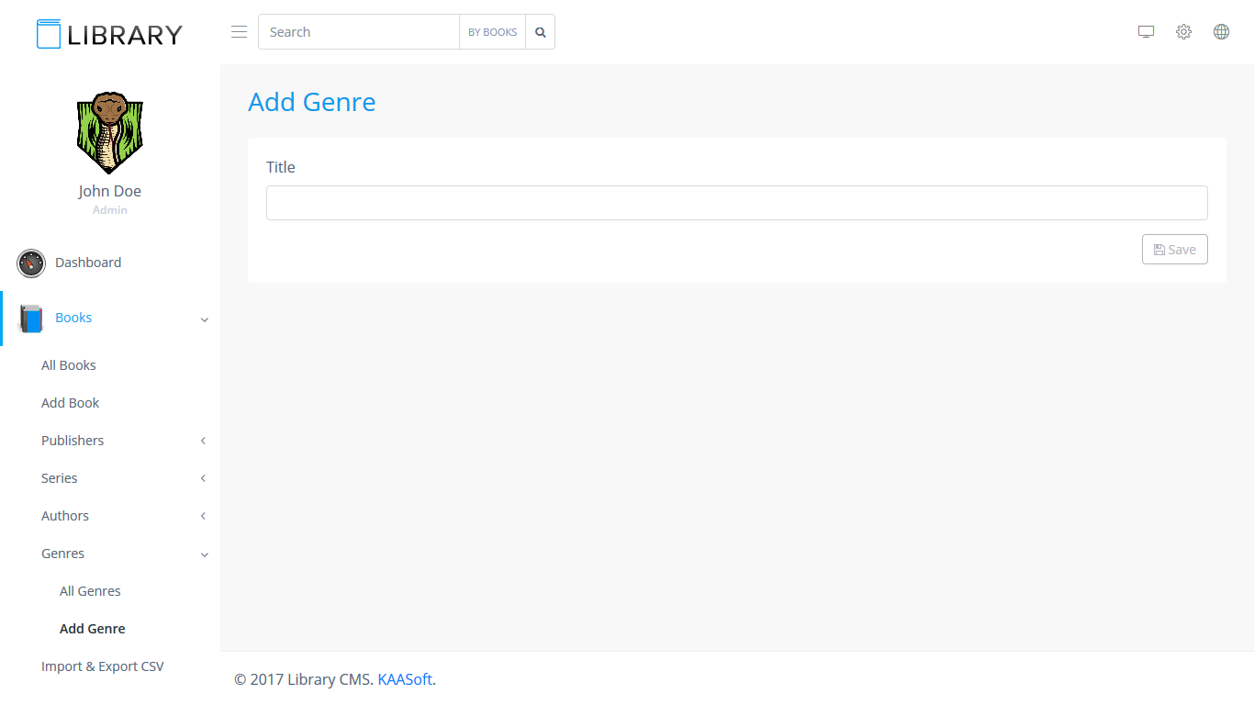Toggle the sidebar with the hamburger icon
The height and width of the screenshot is (705, 1254).
[239, 32]
